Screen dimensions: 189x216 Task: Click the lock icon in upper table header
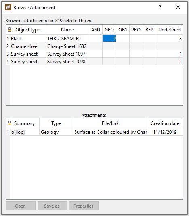point(10,29)
